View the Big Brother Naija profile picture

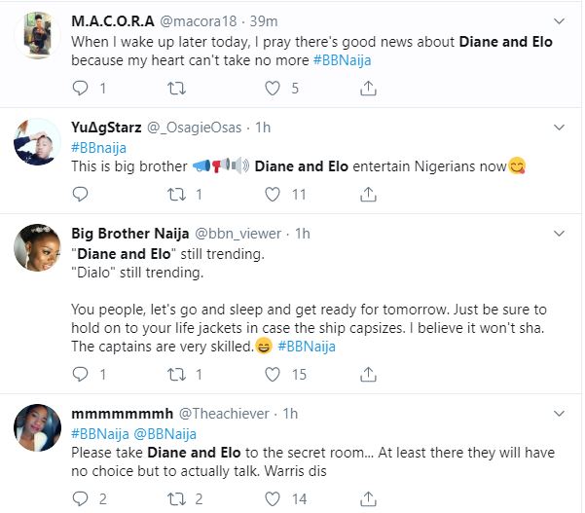pos(33,252)
